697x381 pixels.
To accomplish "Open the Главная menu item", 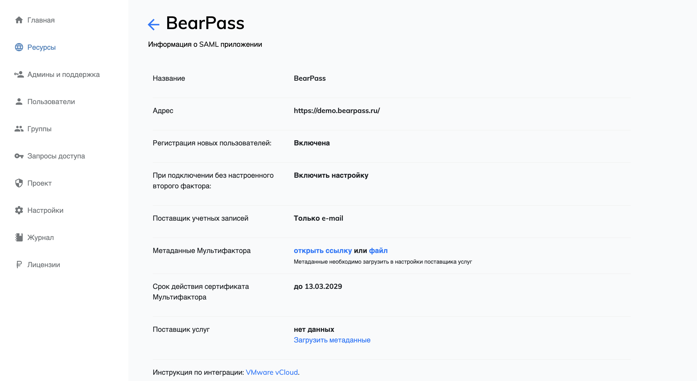I will 41,20.
